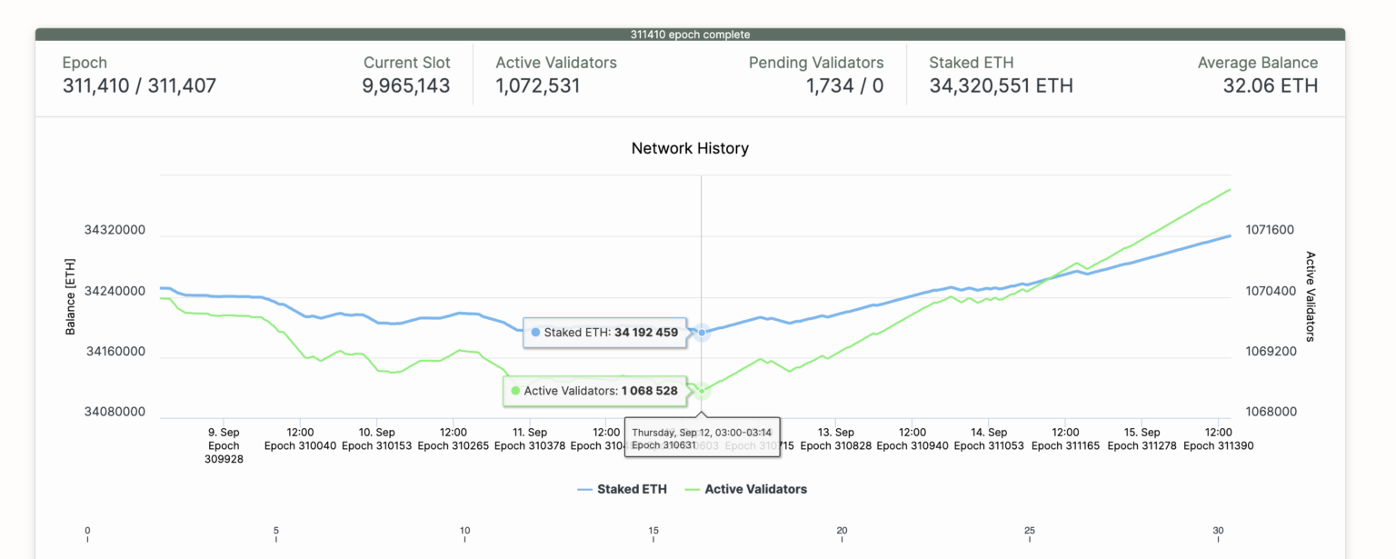Click the 9. Sep Epoch 309928 axis label
Screen dimensions: 1396x559
(x=224, y=445)
